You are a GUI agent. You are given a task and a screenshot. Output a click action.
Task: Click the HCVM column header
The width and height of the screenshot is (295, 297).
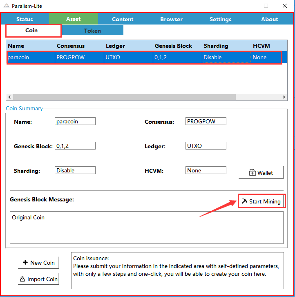coord(269,46)
